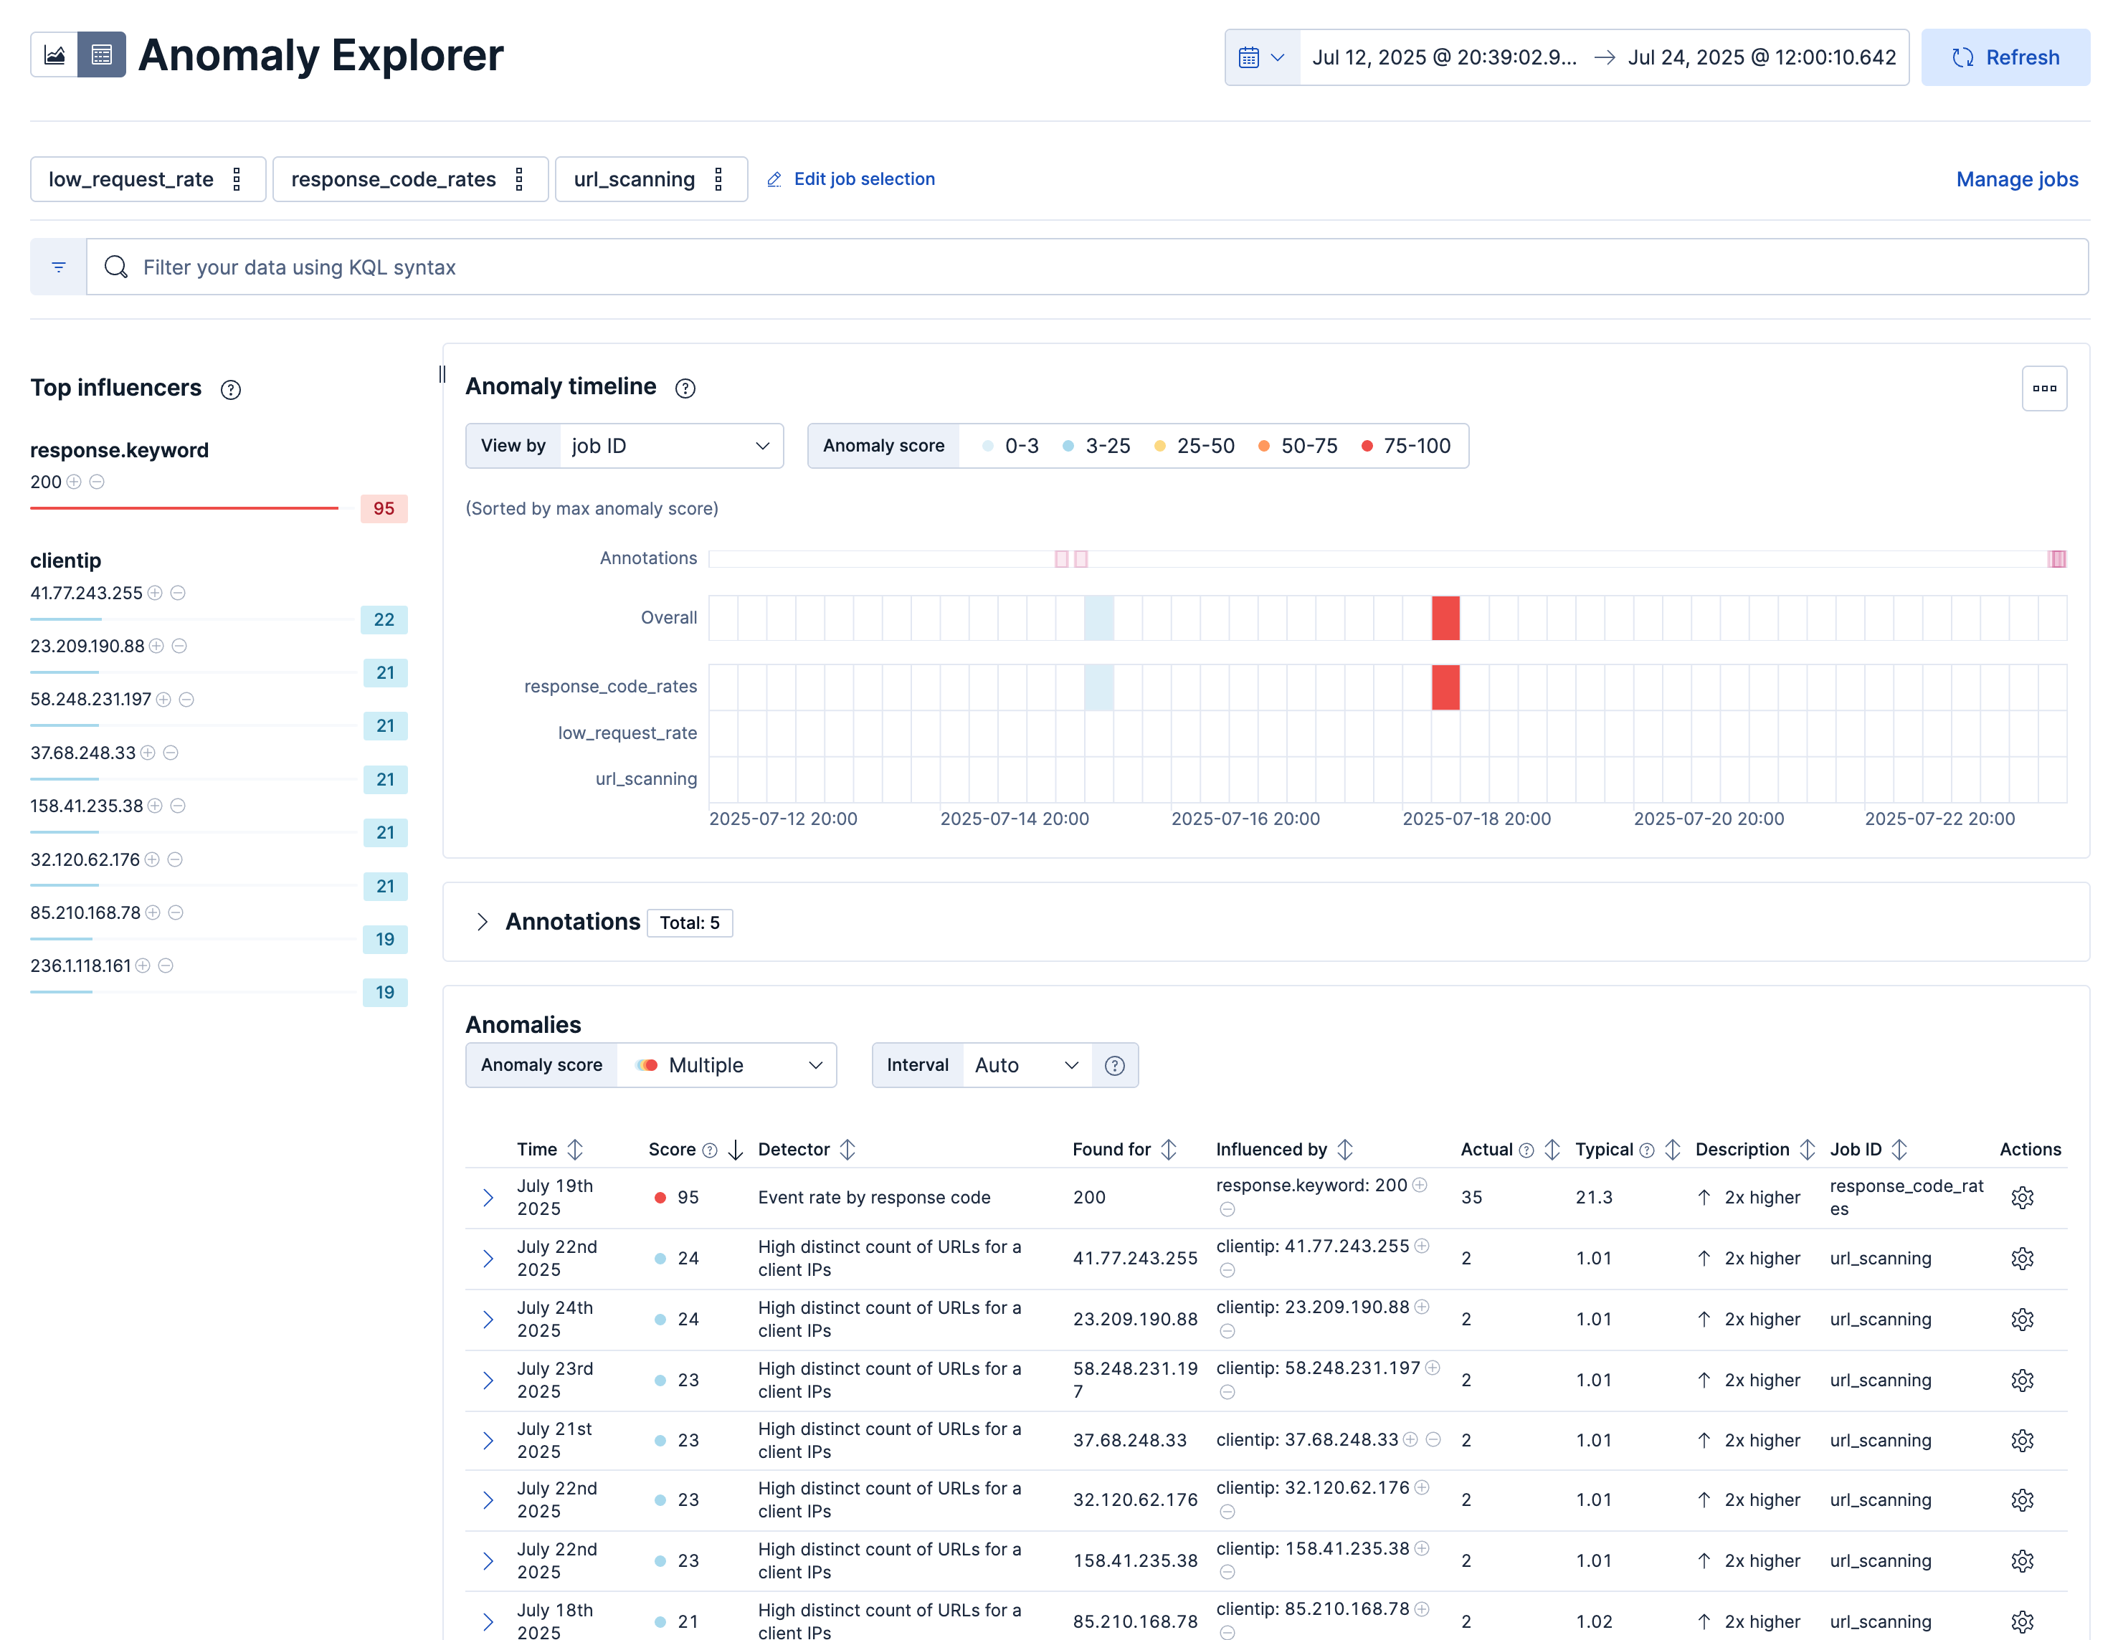Switch to the charts view icon

[55, 55]
